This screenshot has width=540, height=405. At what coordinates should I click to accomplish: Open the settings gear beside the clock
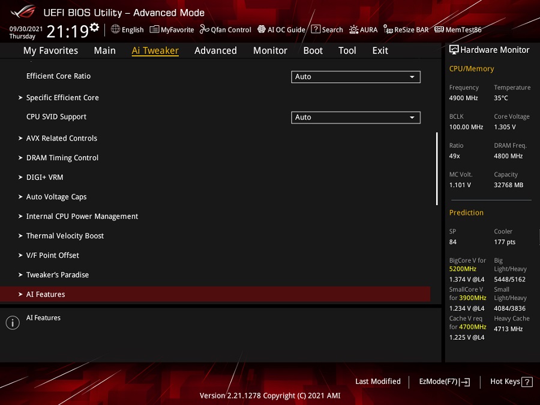(94, 27)
